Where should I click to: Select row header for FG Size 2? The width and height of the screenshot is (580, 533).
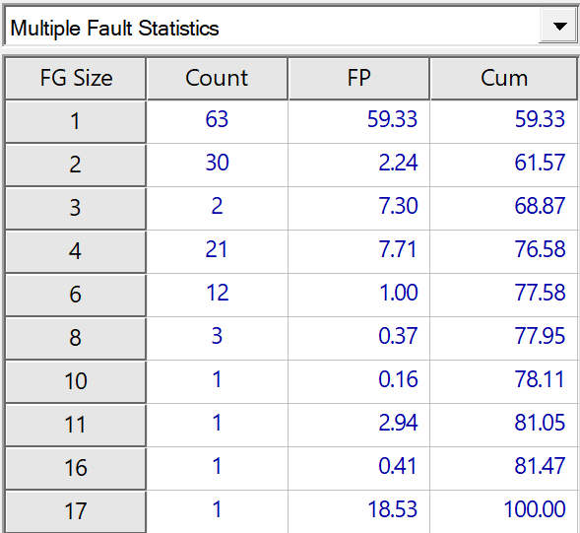click(76, 165)
